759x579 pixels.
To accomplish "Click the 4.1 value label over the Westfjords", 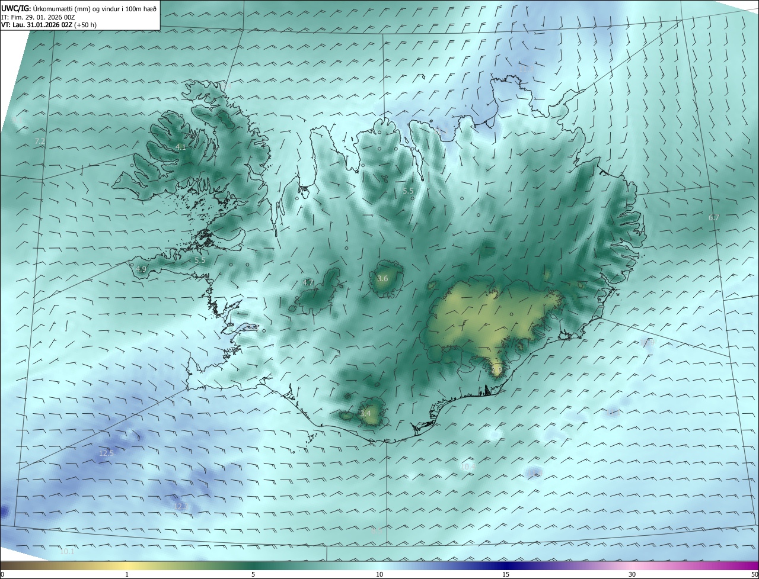I will pos(181,147).
